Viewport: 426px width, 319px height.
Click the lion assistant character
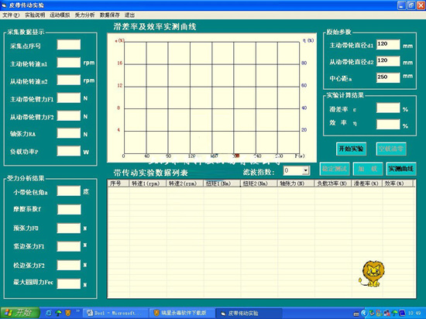click(372, 273)
